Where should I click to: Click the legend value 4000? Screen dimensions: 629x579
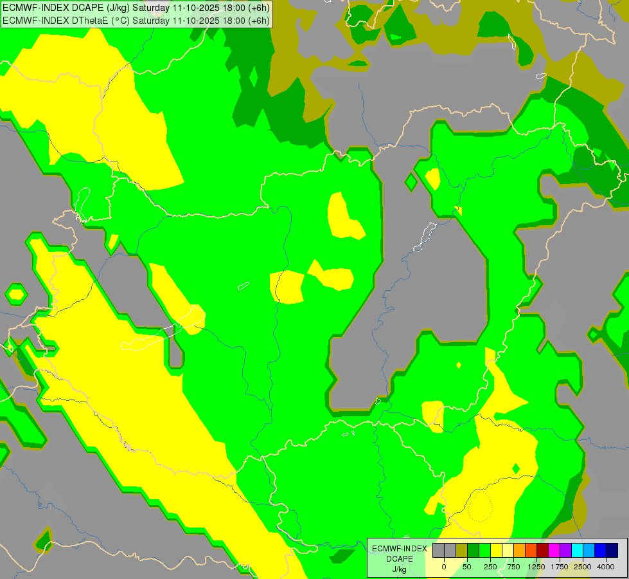point(606,567)
